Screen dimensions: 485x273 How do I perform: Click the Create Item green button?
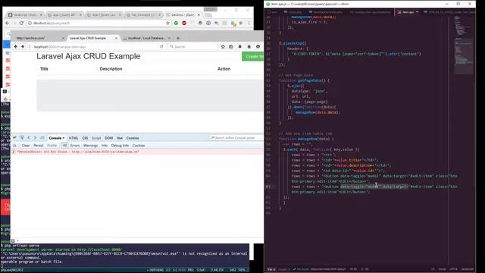252,56
